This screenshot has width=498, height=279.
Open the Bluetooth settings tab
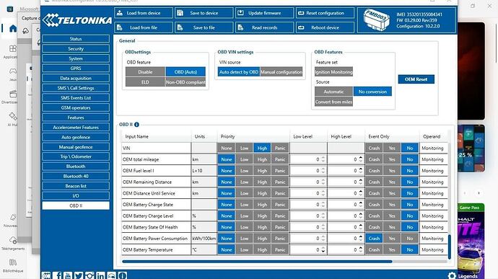tap(76, 167)
